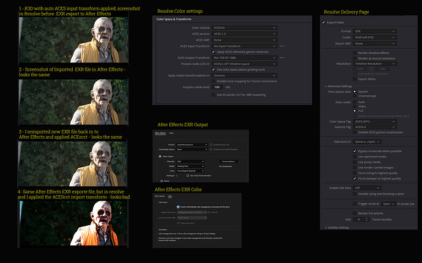The height and width of the screenshot is (263, 422).
Task: Open the Post-Render Action dropdown
Action: tap(192, 150)
